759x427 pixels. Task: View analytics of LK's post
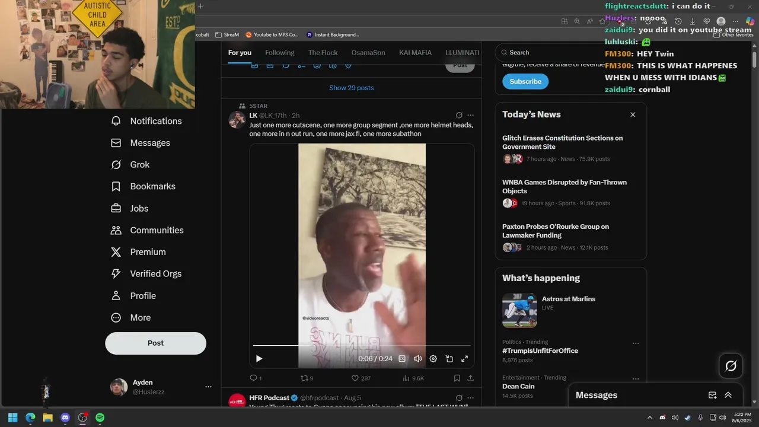[x=413, y=378]
